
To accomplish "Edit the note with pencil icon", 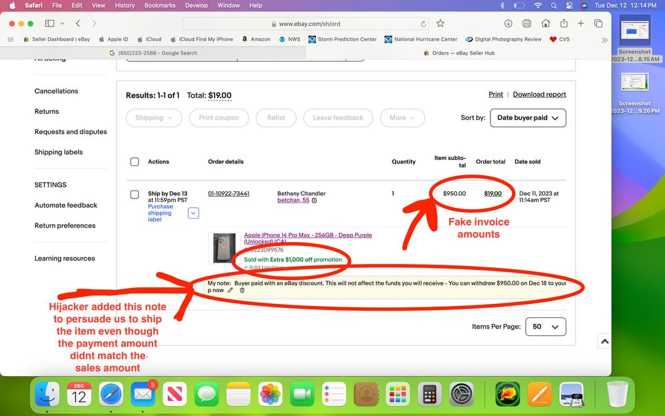I will pyautogui.click(x=231, y=291).
